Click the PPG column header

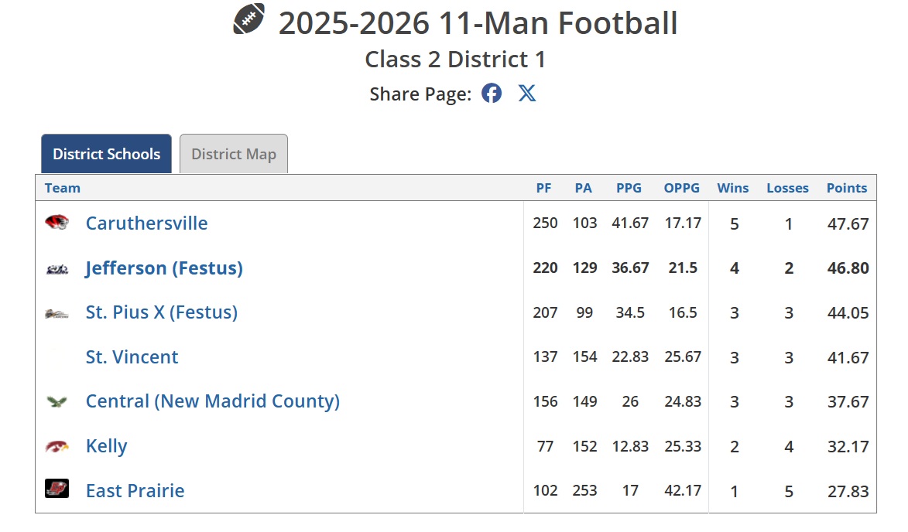[x=629, y=188]
